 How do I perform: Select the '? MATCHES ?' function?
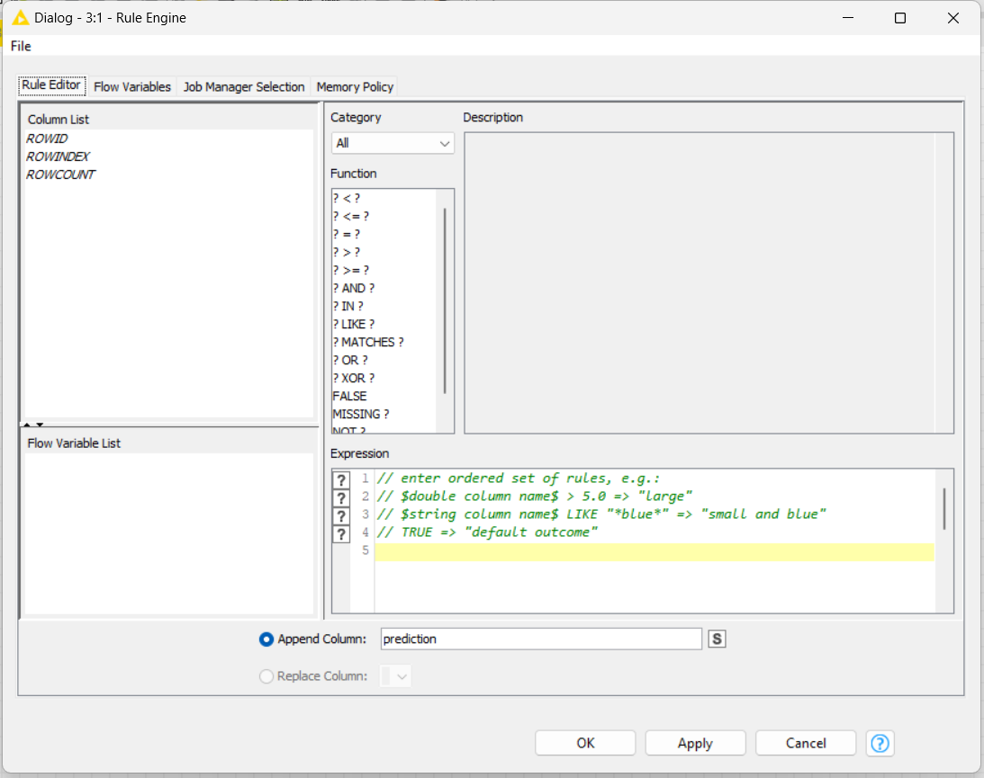(368, 343)
